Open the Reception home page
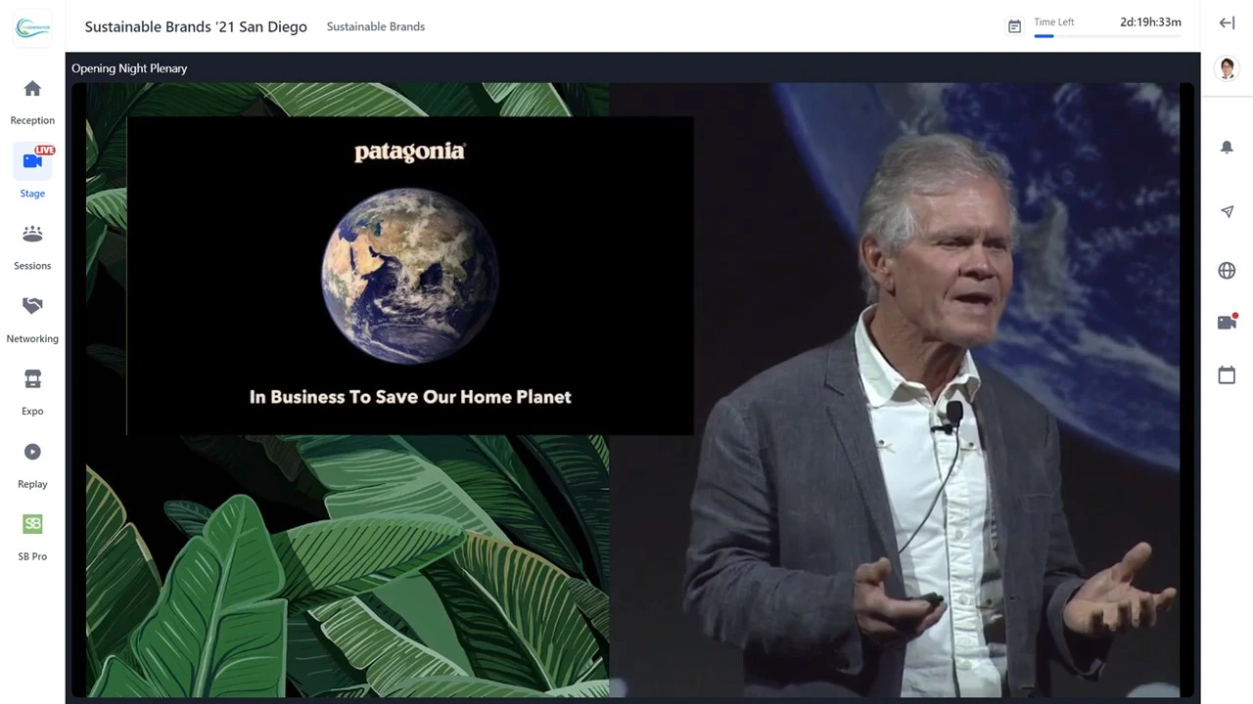Viewport: 1253px width, 704px height. (32, 102)
